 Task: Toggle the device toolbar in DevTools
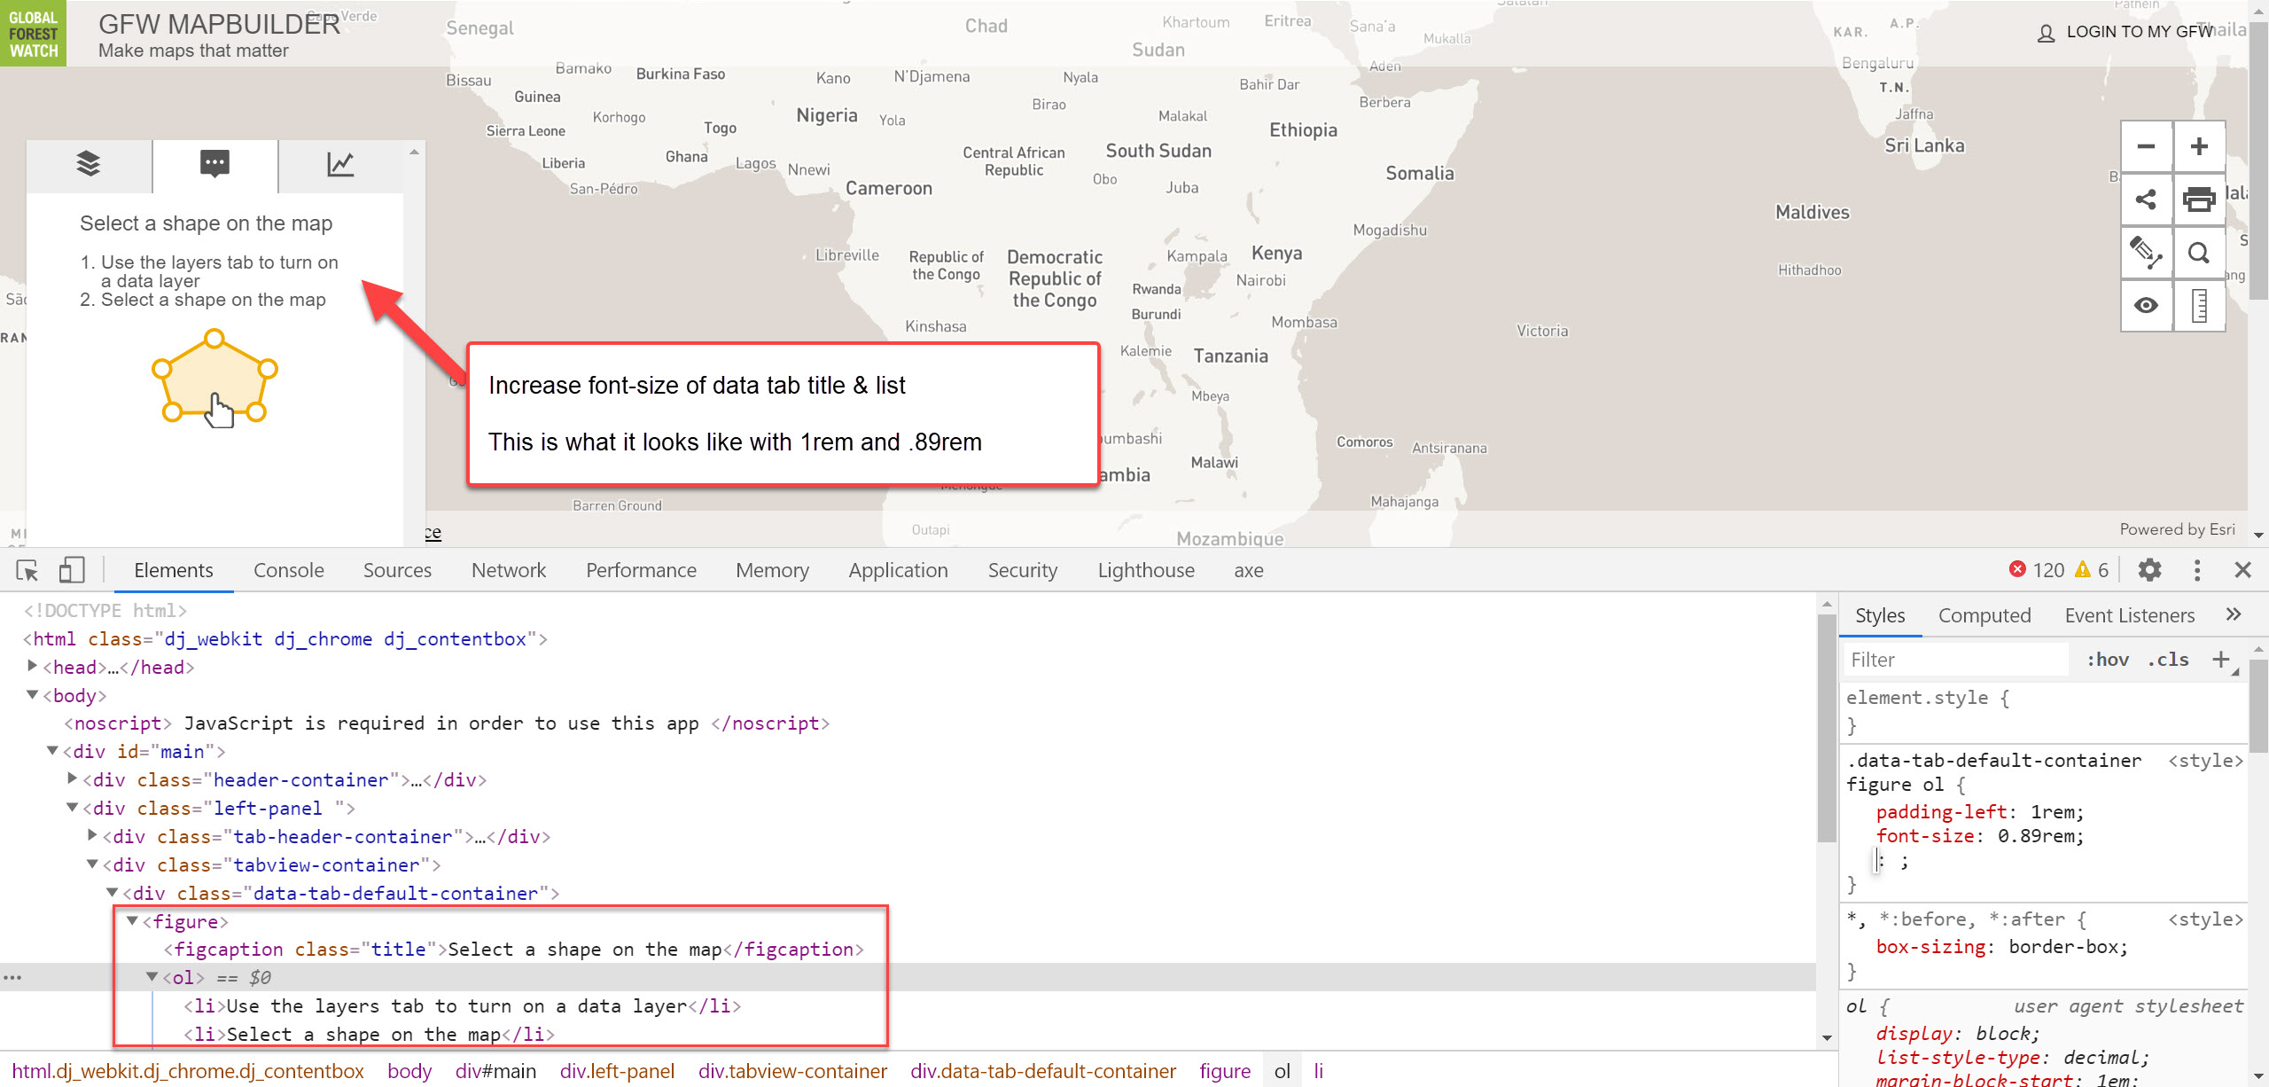coord(72,570)
